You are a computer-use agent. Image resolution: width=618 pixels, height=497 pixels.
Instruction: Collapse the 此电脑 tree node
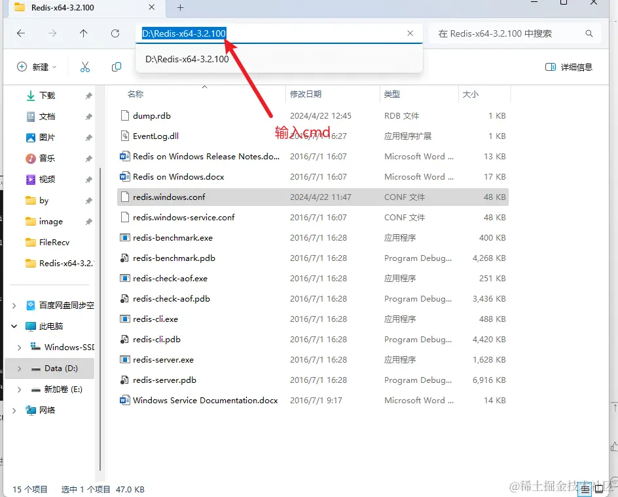click(x=14, y=326)
